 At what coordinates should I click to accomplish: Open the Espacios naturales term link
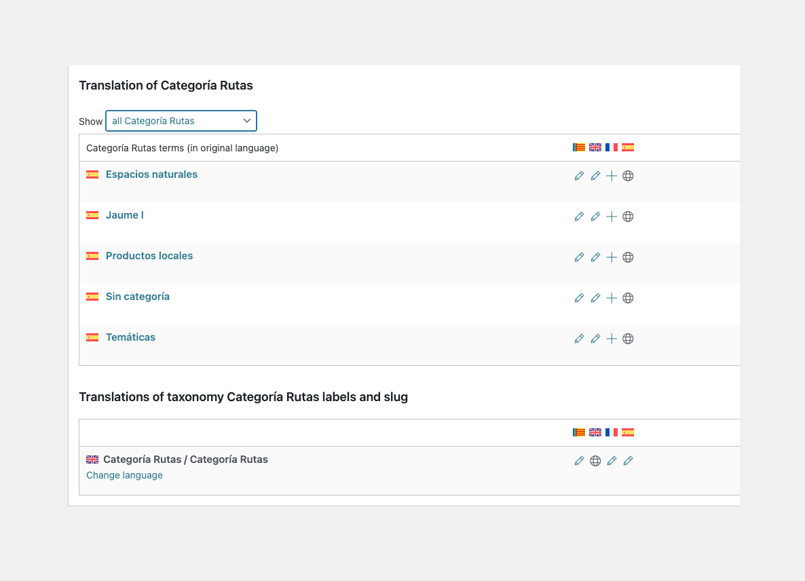coord(151,174)
